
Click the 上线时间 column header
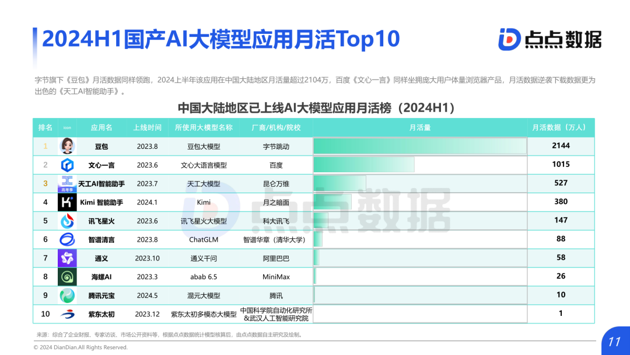(147, 127)
